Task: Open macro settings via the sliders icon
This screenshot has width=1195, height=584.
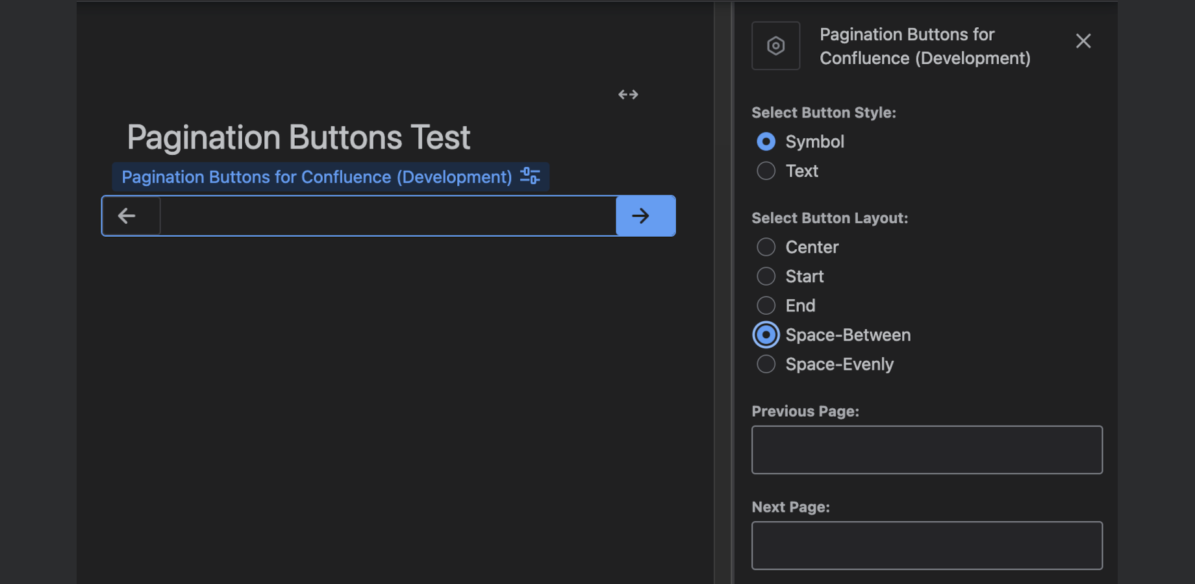Action: pyautogui.click(x=530, y=176)
